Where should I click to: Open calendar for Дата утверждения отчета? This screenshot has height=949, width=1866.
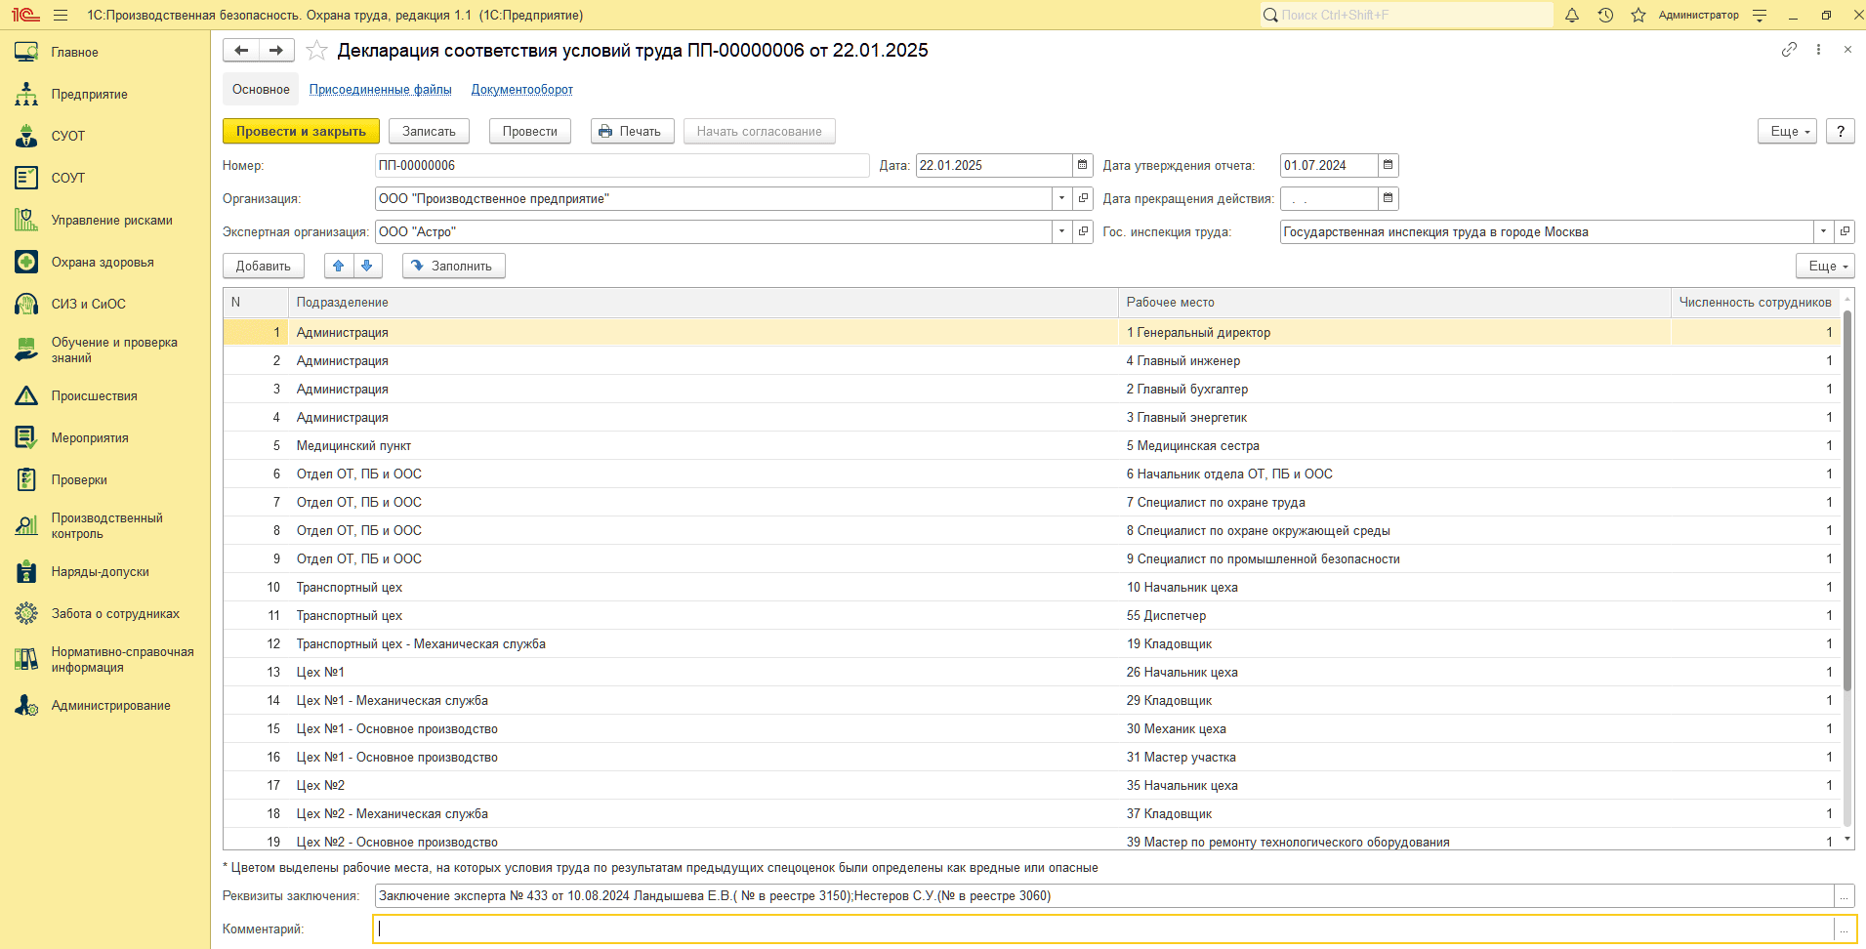(x=1388, y=166)
